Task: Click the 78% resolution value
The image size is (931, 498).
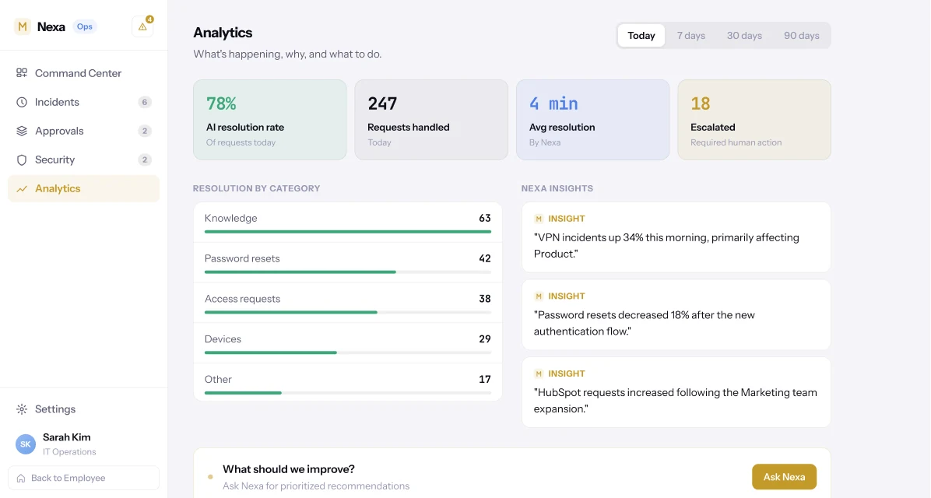Action: (x=221, y=103)
